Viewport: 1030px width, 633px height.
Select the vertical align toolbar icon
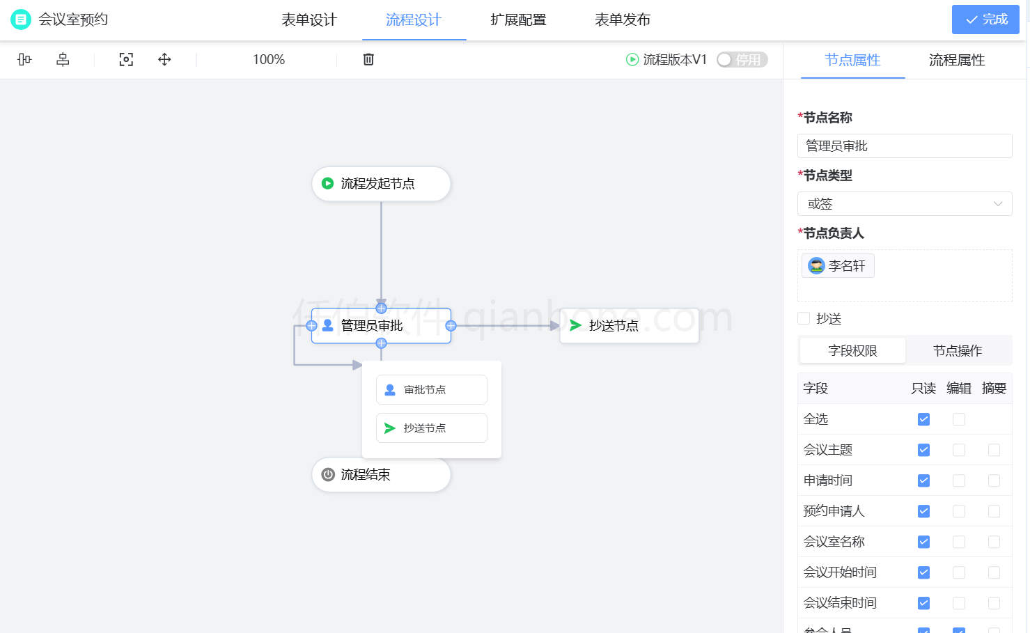(x=24, y=59)
